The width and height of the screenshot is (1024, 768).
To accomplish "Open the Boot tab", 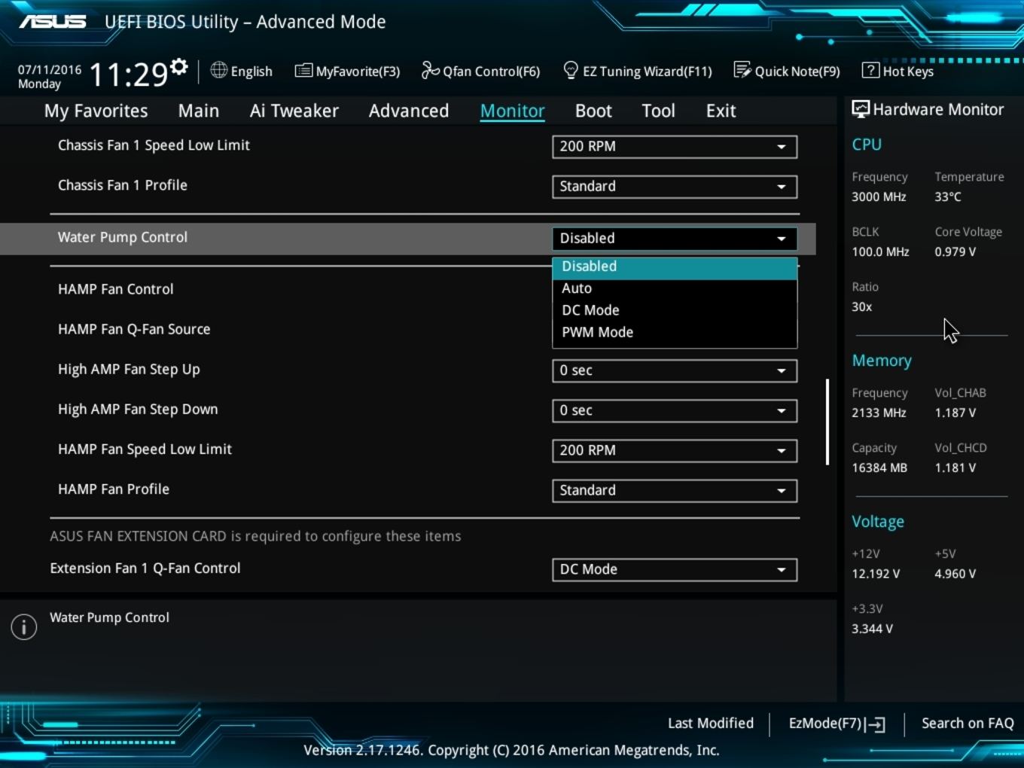I will pyautogui.click(x=593, y=111).
